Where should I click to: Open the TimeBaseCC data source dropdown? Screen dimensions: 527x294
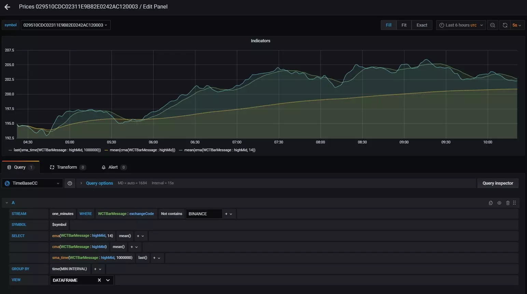32,183
